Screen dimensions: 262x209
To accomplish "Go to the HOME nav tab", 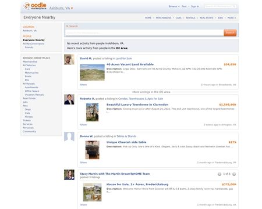I will [x=148, y=17].
